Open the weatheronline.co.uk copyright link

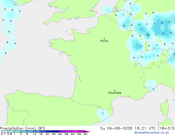click(x=152, y=133)
